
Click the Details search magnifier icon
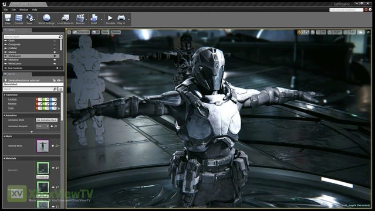55,89
